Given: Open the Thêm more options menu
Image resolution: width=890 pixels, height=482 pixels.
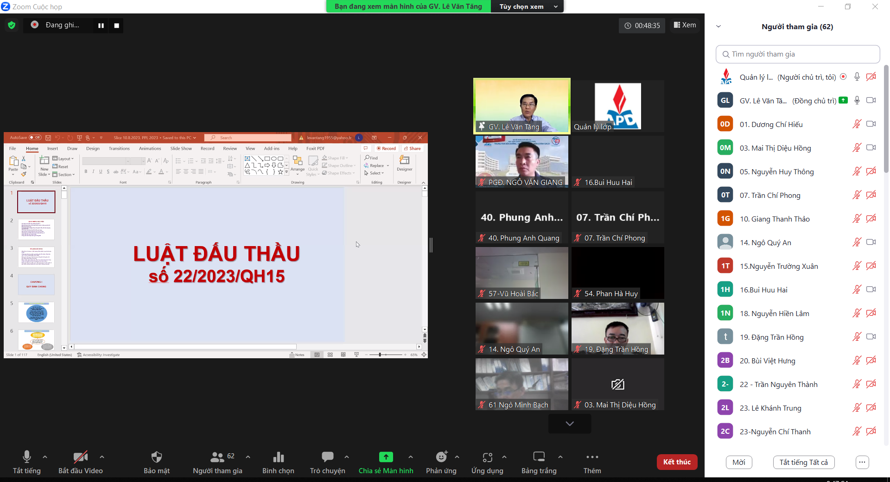Looking at the screenshot, I should tap(592, 457).
